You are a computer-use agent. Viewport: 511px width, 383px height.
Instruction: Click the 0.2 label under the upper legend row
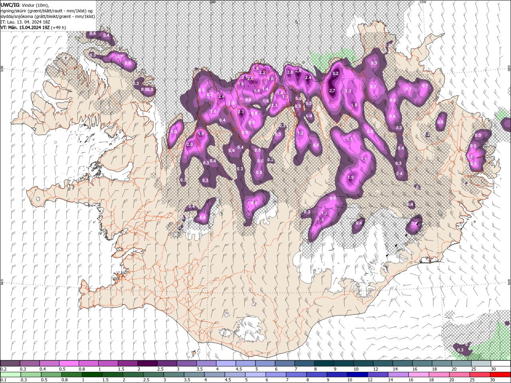coord(3,369)
